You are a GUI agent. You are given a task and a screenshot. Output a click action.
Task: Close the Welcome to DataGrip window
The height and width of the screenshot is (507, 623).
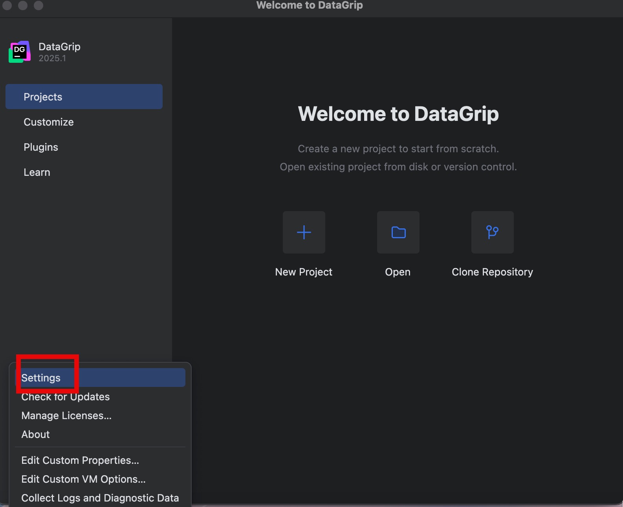7,5
